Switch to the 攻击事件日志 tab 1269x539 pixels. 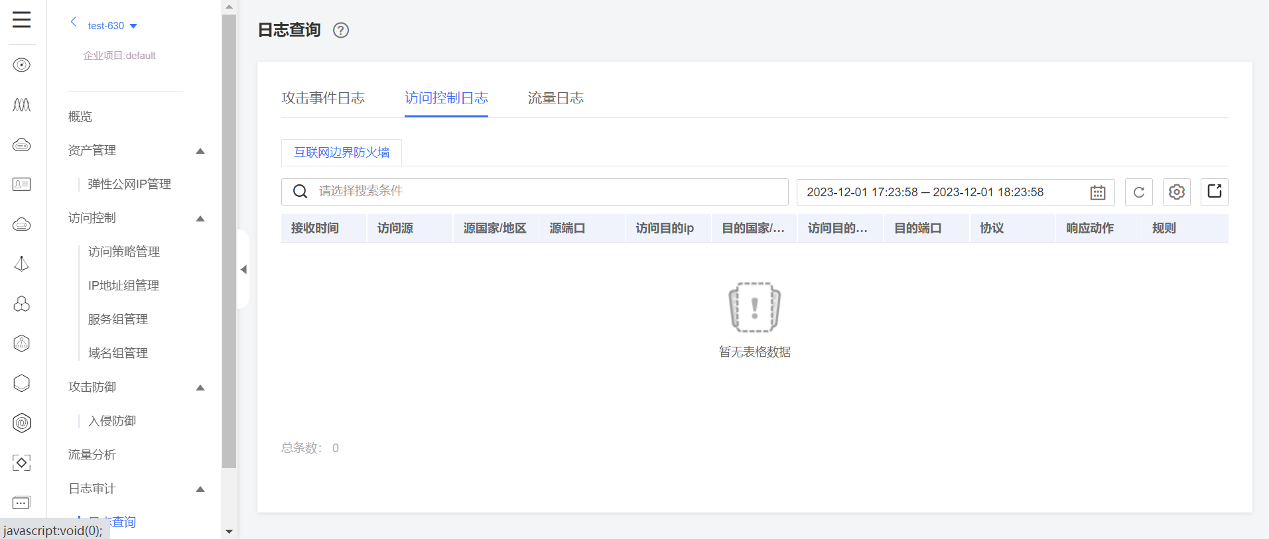tap(323, 98)
